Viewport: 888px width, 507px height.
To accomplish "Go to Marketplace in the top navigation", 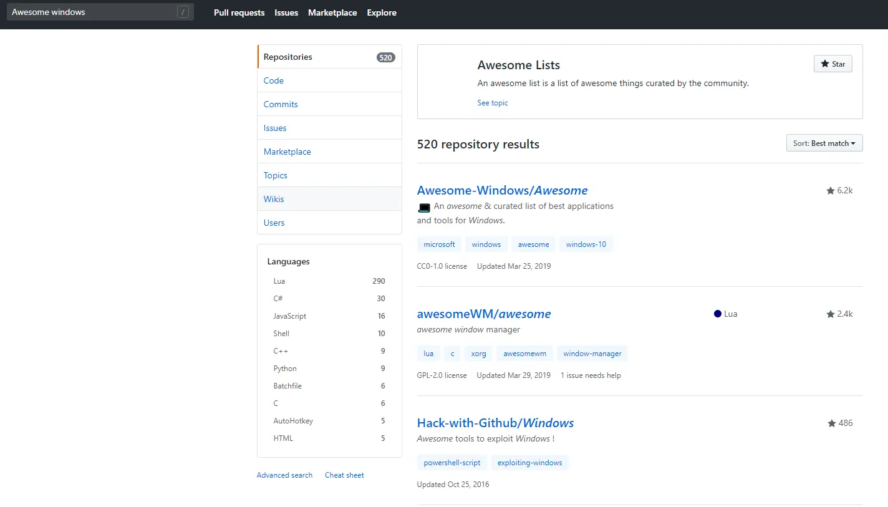I will (332, 12).
